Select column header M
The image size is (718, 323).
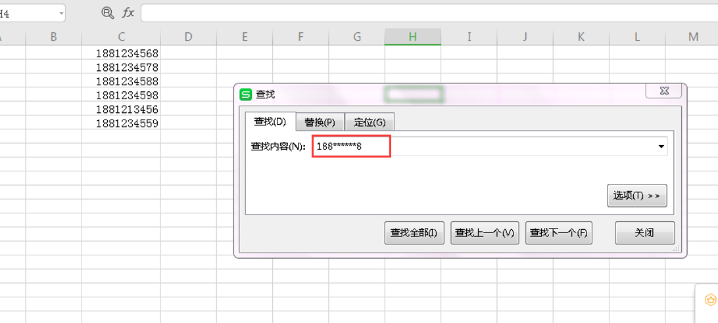pyautogui.click(x=693, y=37)
